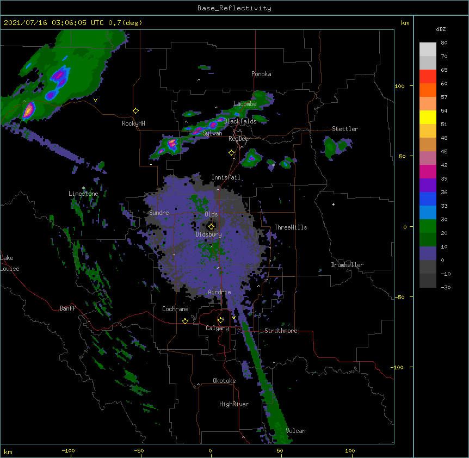Image resolution: width=469 pixels, height=458 pixels.
Task: Click the Okotoks label
Action: [x=224, y=381]
